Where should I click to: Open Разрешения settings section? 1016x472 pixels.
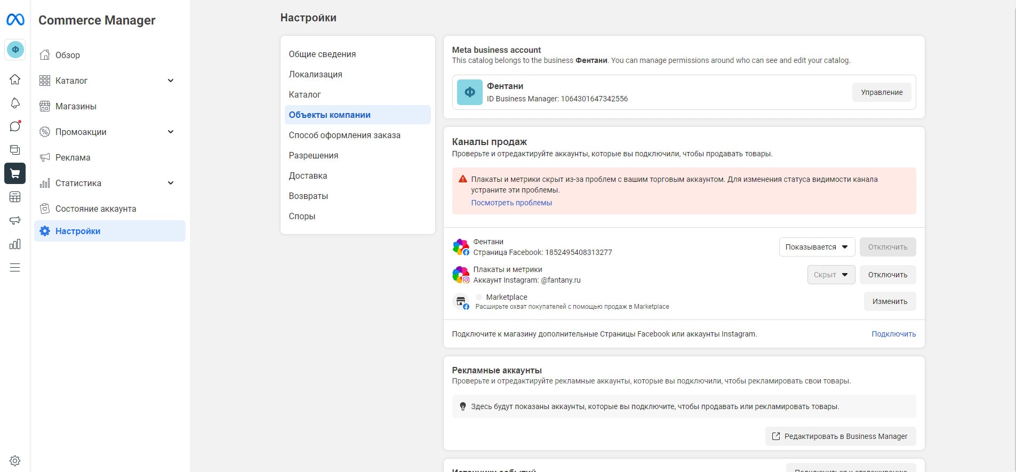point(358,155)
